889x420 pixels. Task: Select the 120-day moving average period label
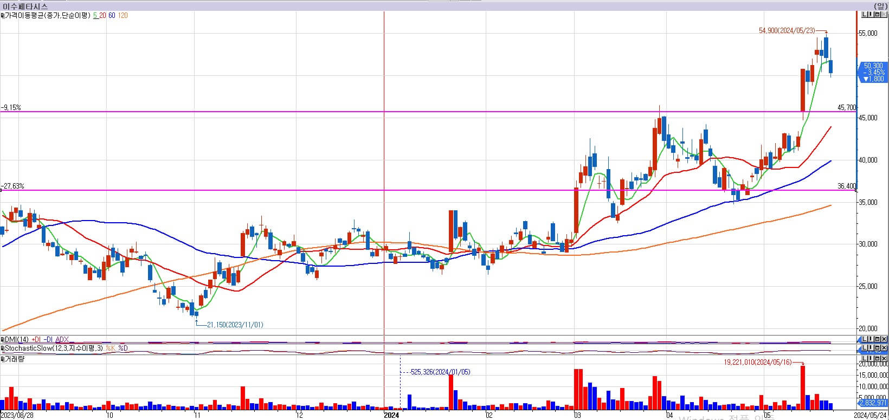pos(123,16)
